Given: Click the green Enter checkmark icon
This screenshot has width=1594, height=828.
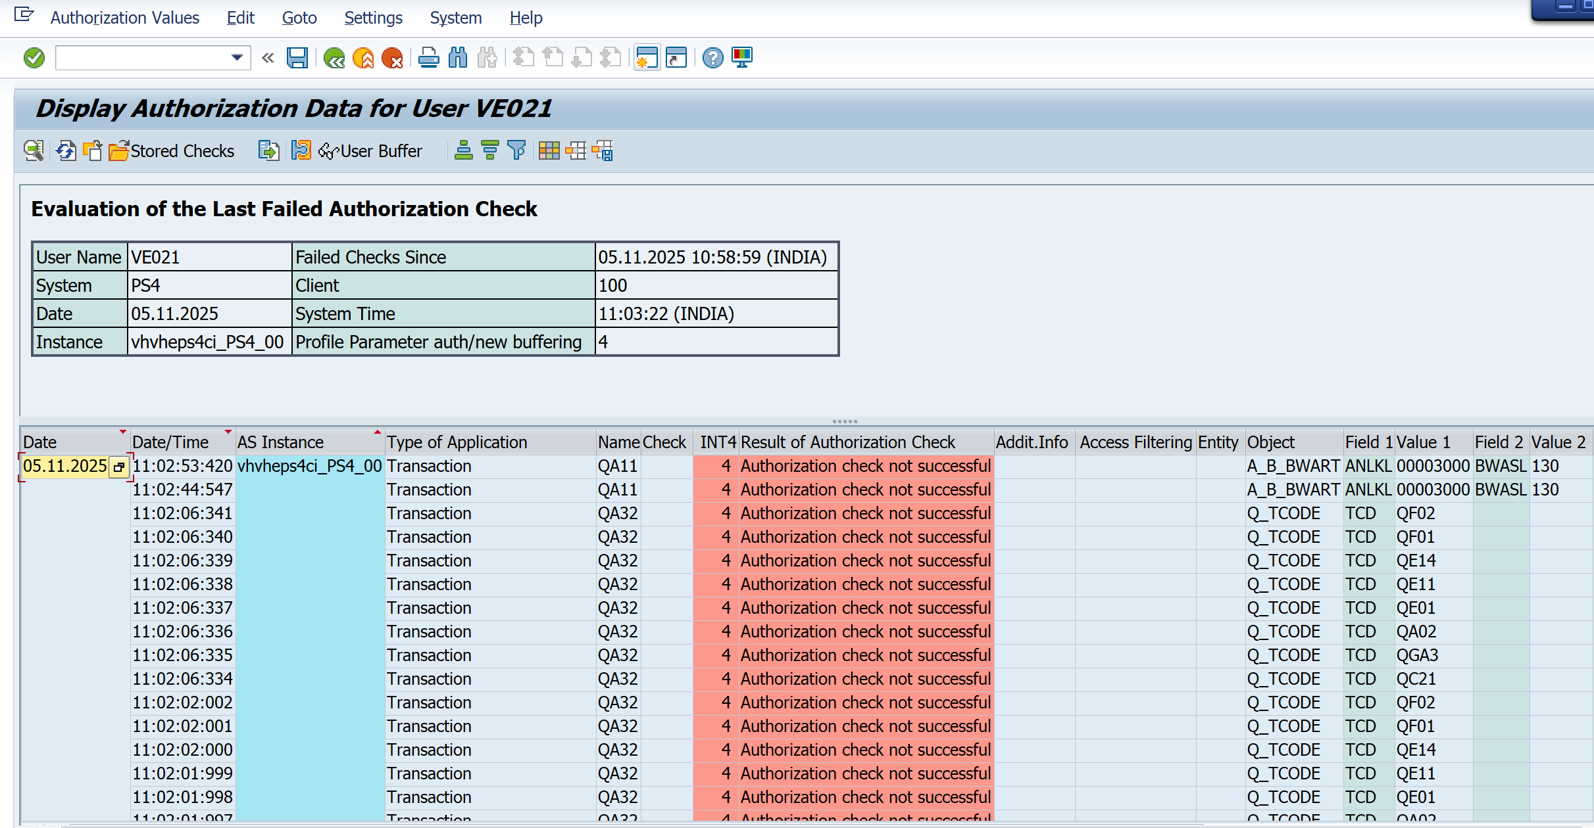Looking at the screenshot, I should [34, 58].
